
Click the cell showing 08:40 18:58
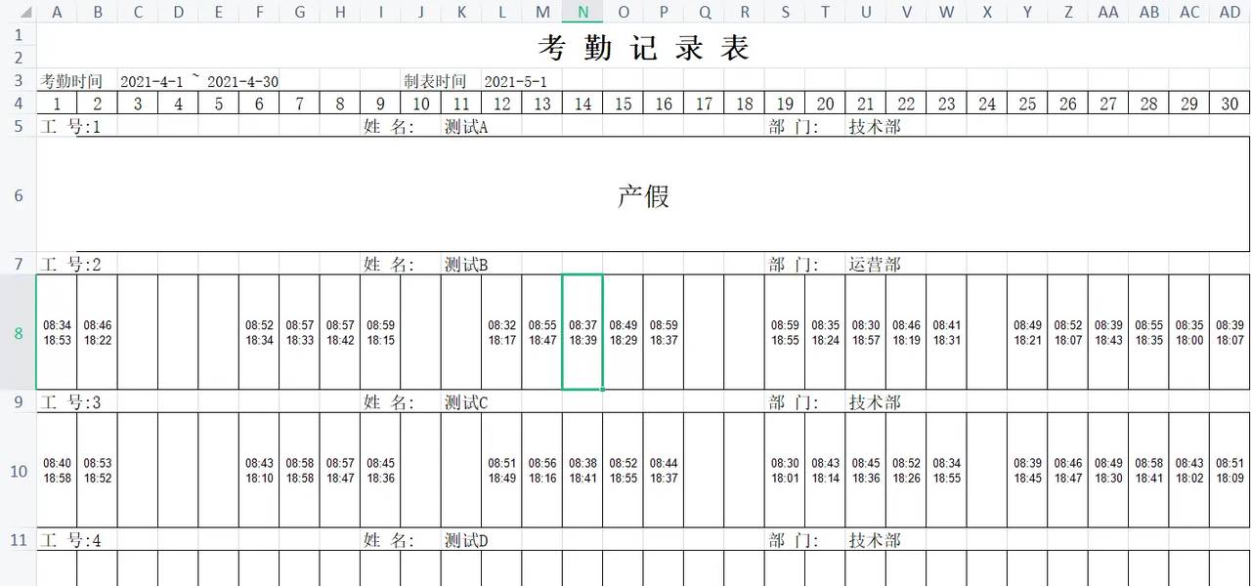click(57, 471)
